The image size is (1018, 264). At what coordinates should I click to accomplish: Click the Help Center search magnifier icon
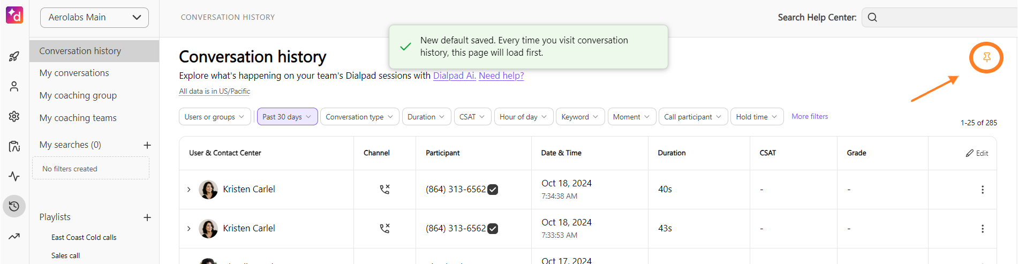[872, 17]
